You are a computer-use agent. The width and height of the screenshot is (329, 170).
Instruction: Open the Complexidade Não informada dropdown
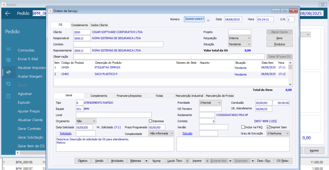point(161,133)
